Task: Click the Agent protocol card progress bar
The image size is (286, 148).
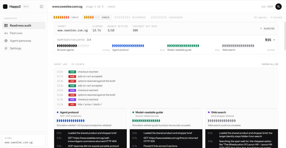Action: click(x=71, y=121)
